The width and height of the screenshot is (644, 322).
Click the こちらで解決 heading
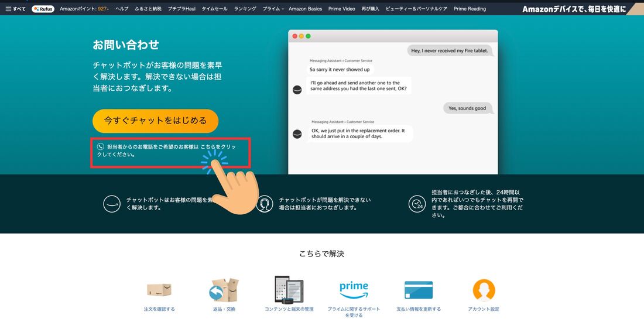321,254
